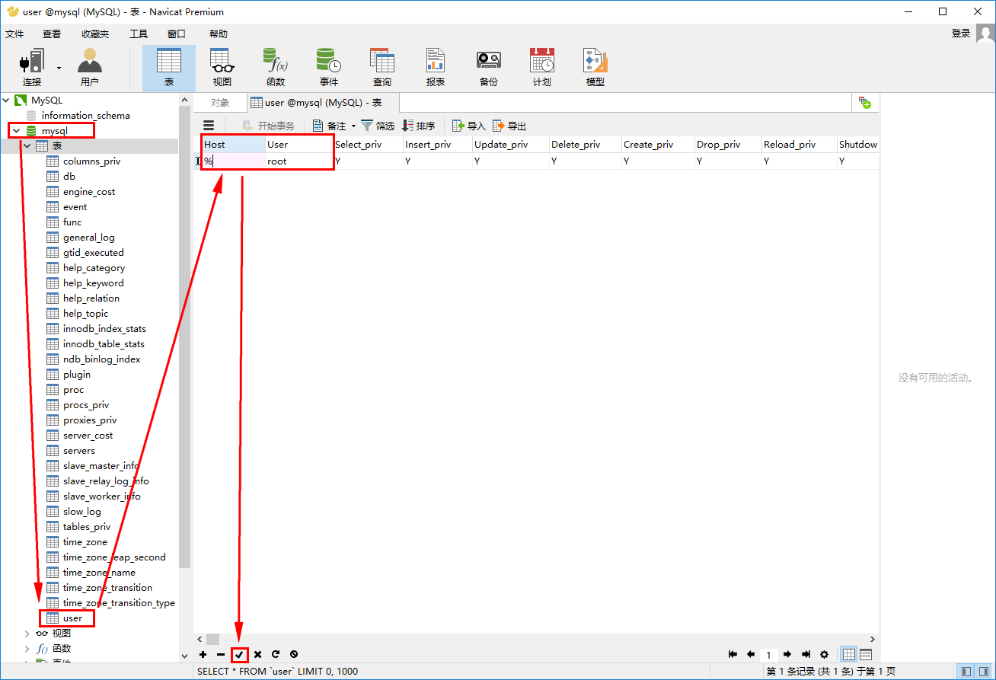996x680 pixels.
Task: Click the 筛选 (Filter) button
Action: coord(378,126)
